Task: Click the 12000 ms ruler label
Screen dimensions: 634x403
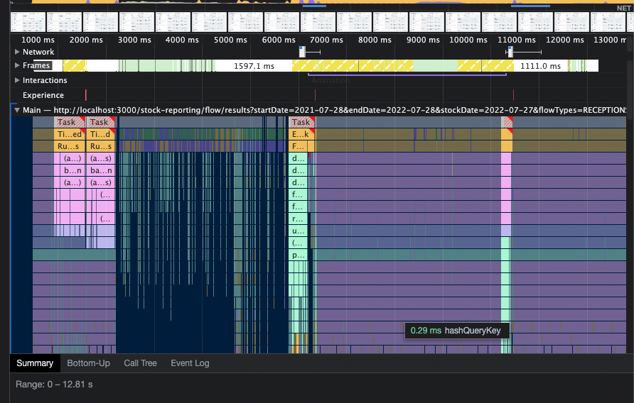Action: pyautogui.click(x=565, y=40)
